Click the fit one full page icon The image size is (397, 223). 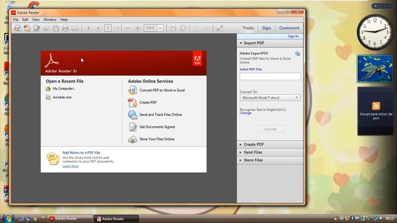[183, 28]
